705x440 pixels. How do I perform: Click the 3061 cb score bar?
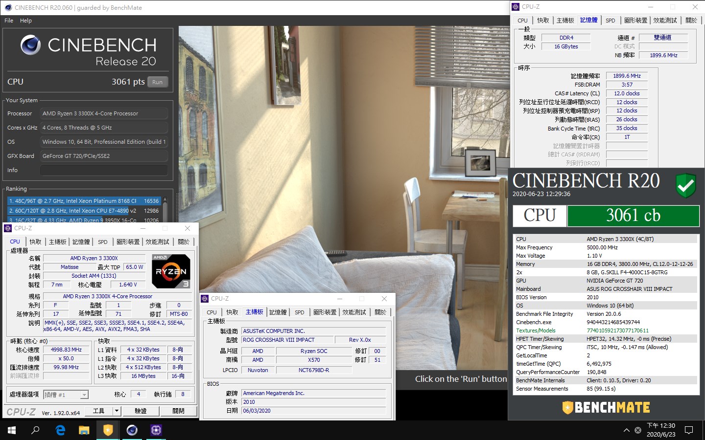(x=633, y=216)
